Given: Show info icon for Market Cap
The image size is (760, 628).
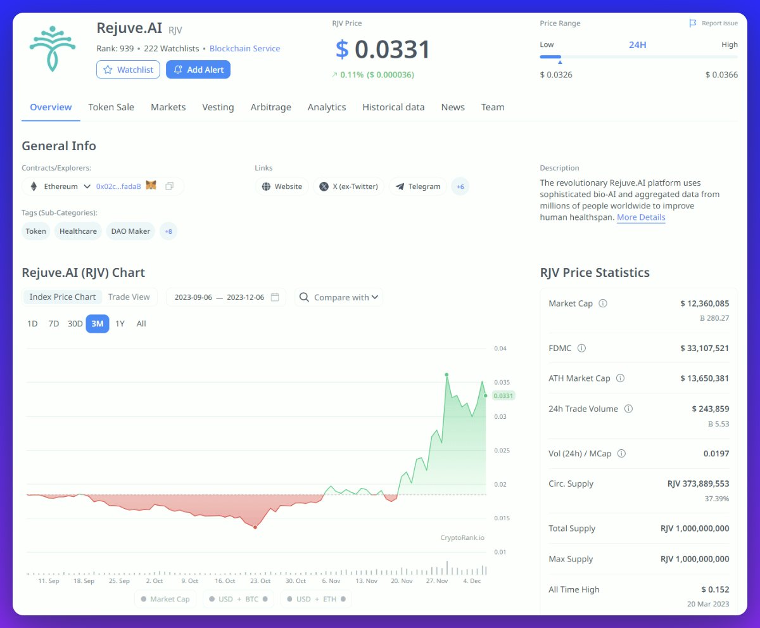Looking at the screenshot, I should (603, 304).
